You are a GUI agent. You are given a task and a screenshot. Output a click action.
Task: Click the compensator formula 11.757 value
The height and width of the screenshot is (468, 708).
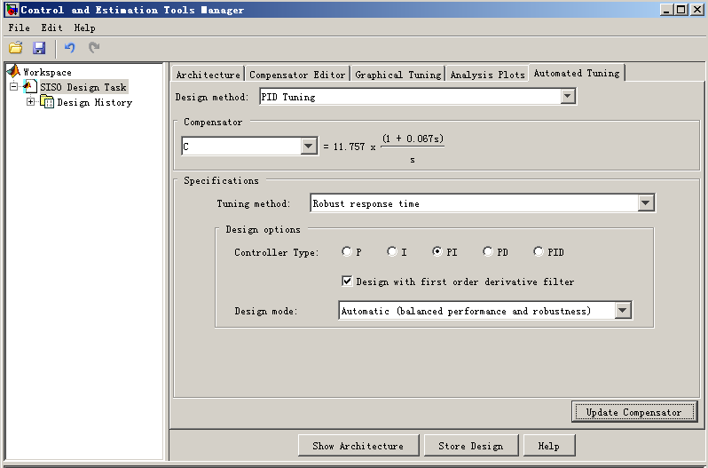point(349,147)
